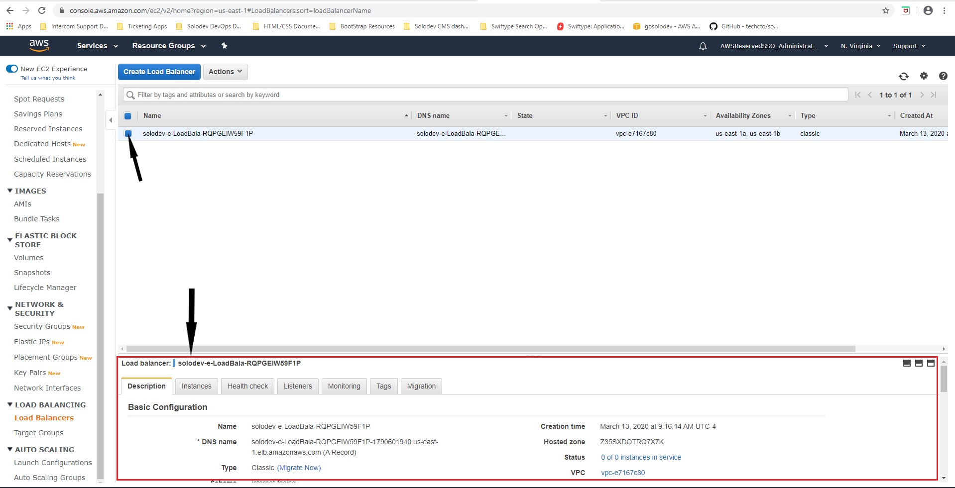
Task: Collapse the AUTO SCALING section
Action: click(x=10, y=449)
